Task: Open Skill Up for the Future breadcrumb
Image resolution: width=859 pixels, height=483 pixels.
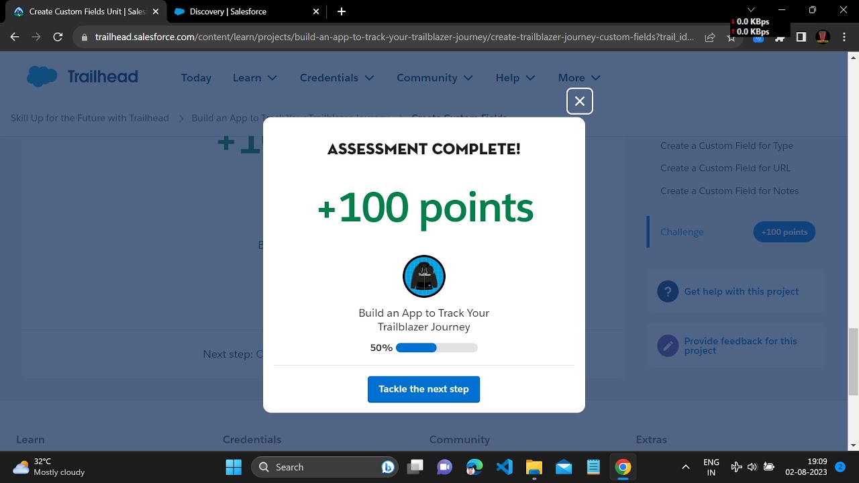Action: coord(90,118)
